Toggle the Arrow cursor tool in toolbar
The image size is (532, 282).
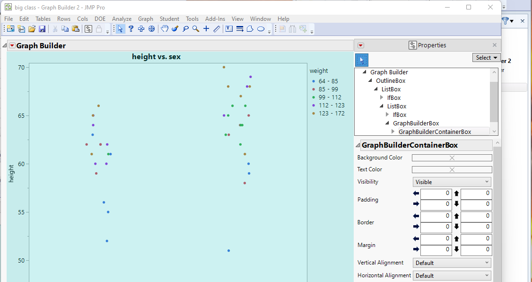click(120, 29)
